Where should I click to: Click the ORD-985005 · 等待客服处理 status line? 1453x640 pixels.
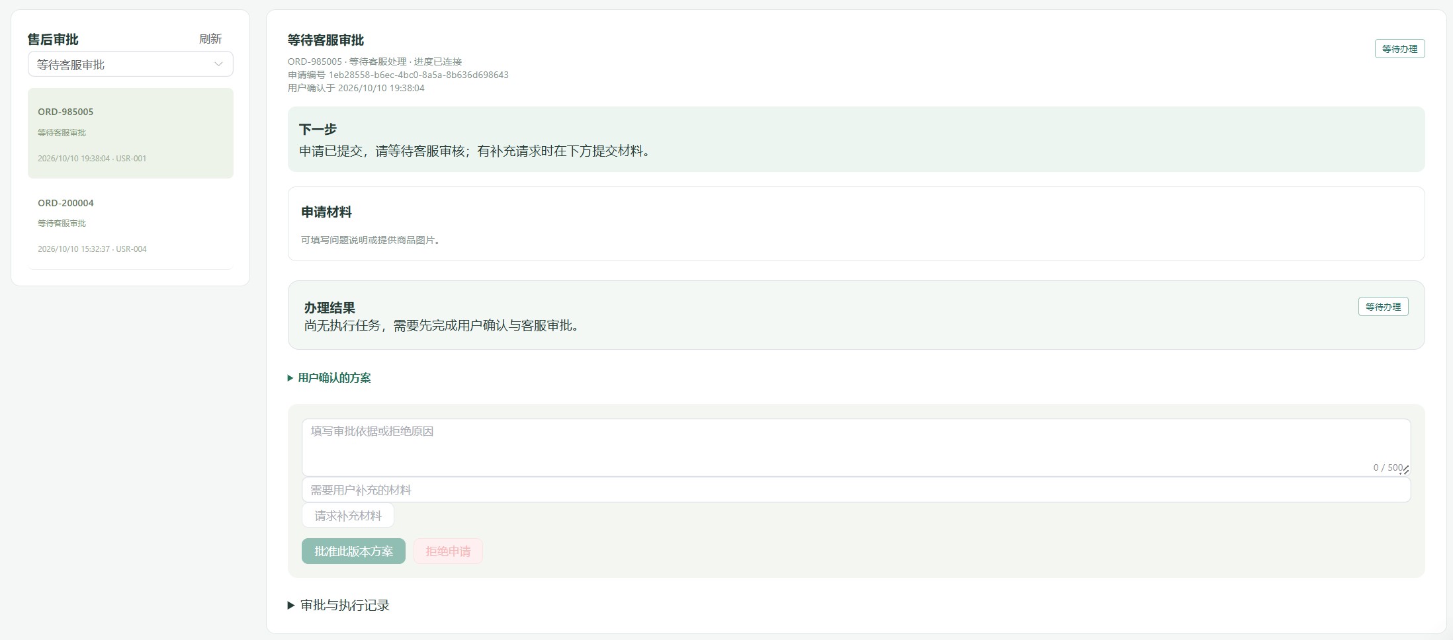coord(374,61)
